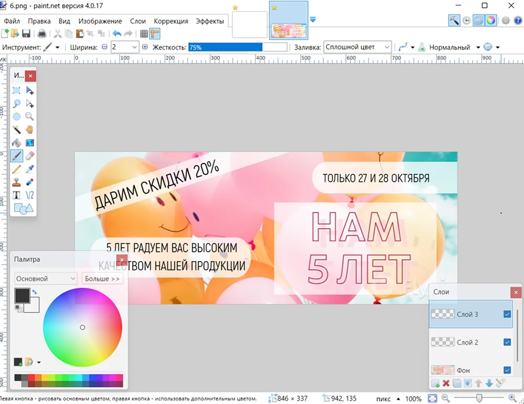The width and height of the screenshot is (524, 404).
Task: Expand the Ширина width dropdown
Action: [x=134, y=47]
